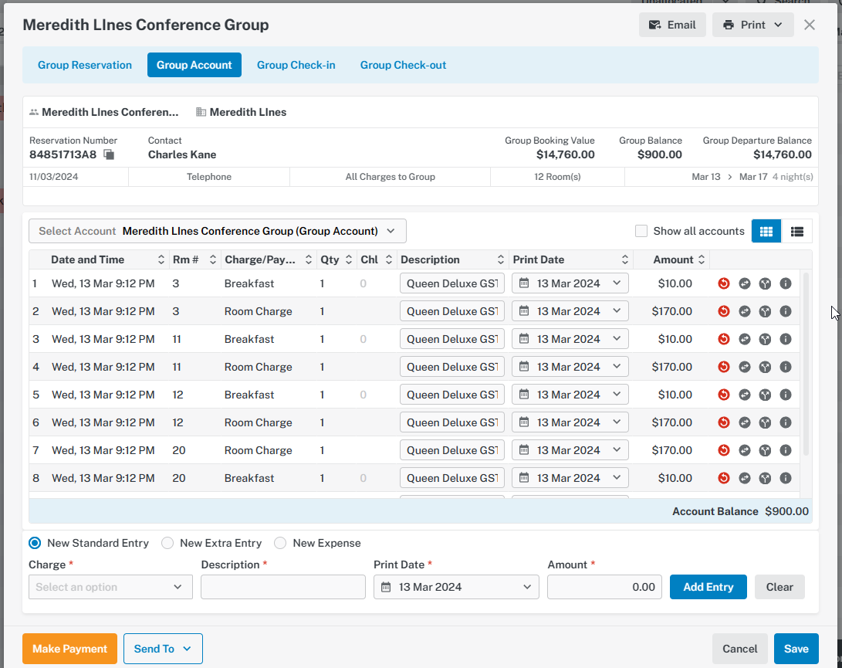Save the group account changes

796,649
